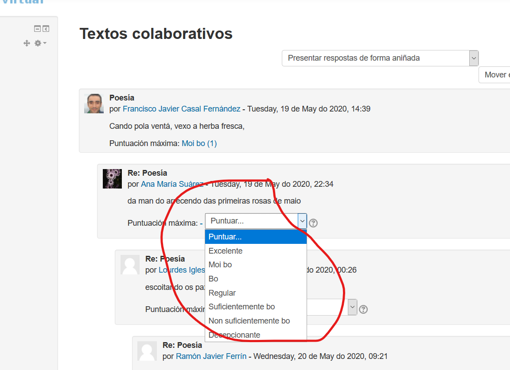This screenshot has width=510, height=370.
Task: Open the 'Presentar respostas de forma aniñada' dropdown
Action: pos(380,58)
